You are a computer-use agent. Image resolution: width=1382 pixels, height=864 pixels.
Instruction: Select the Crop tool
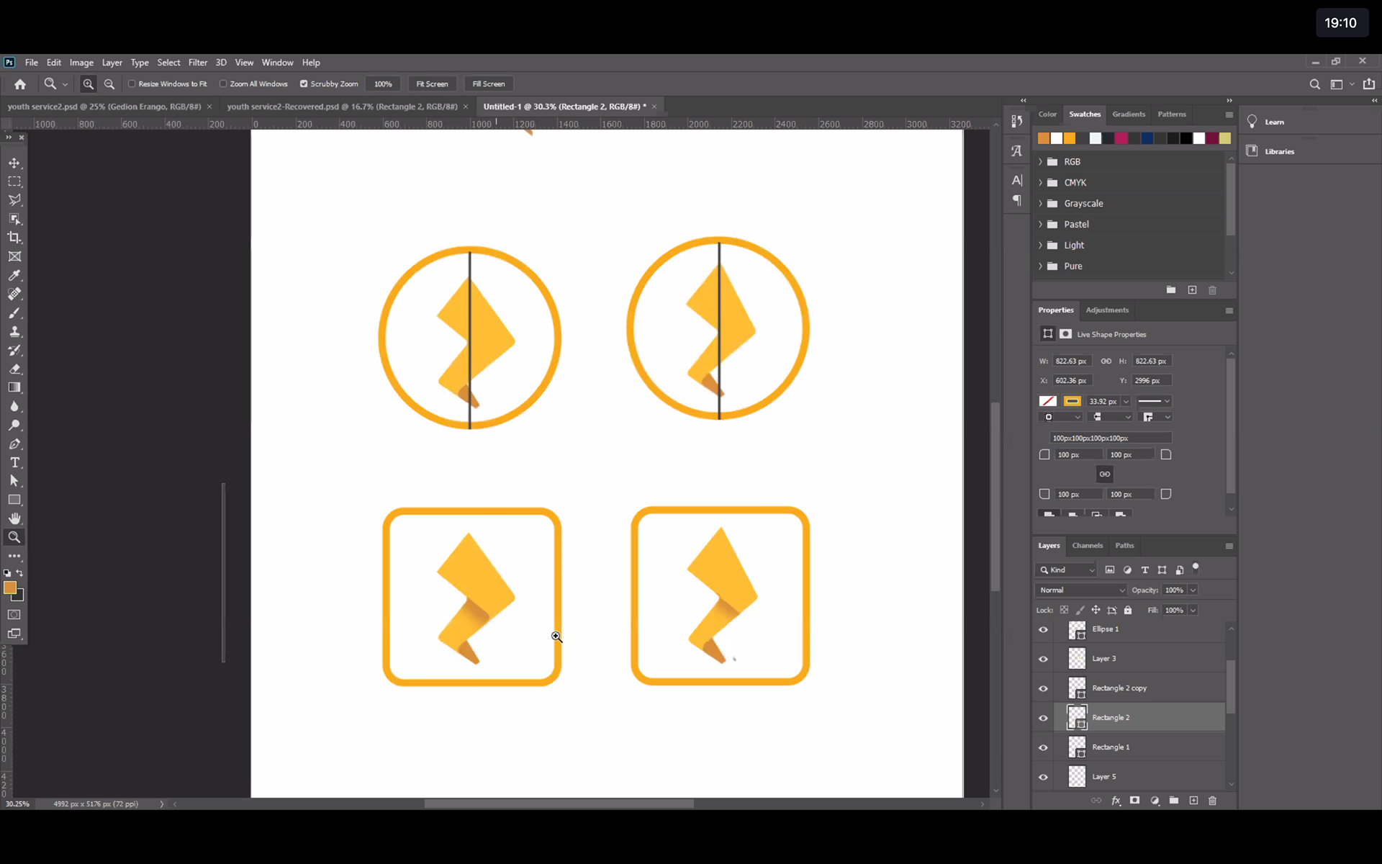[x=14, y=238]
